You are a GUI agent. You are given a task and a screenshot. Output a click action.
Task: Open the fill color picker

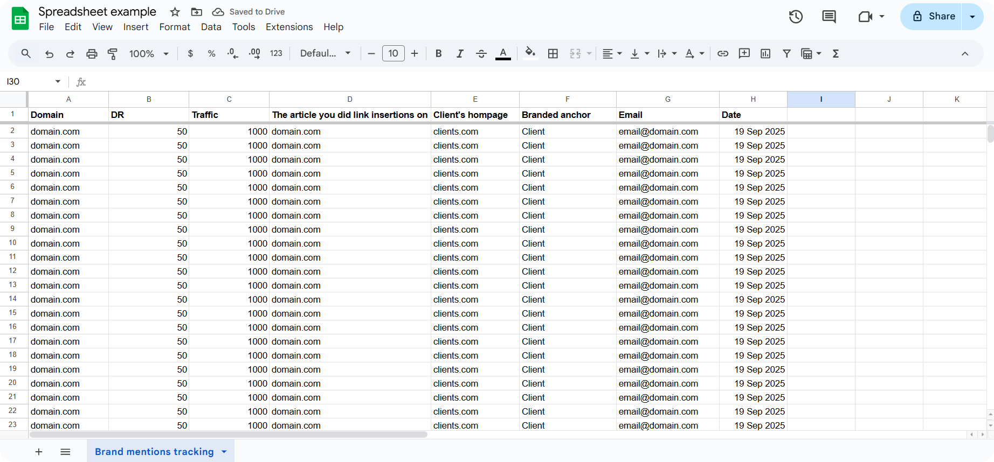[530, 53]
